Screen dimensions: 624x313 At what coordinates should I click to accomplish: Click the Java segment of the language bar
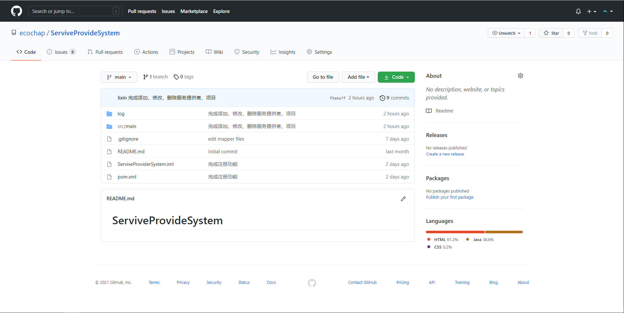pos(504,232)
